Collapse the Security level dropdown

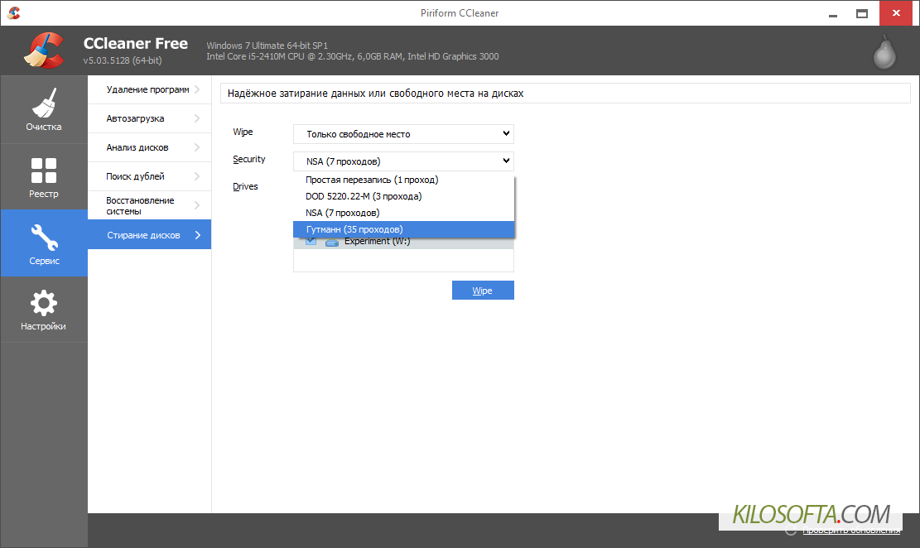point(403,161)
